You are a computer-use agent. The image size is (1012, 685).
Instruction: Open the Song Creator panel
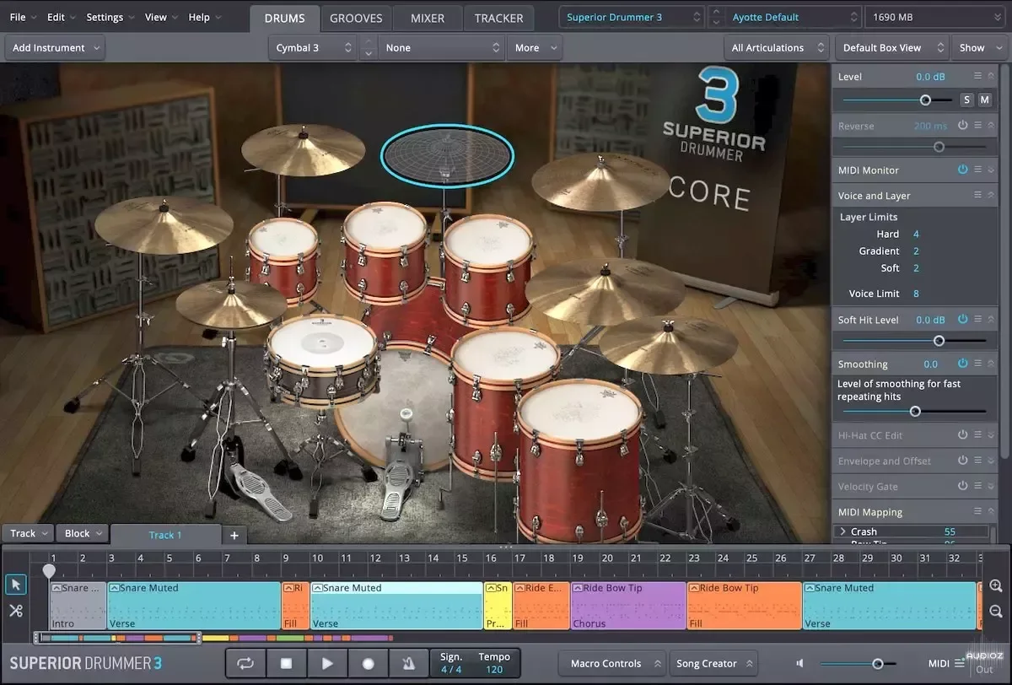tap(713, 663)
